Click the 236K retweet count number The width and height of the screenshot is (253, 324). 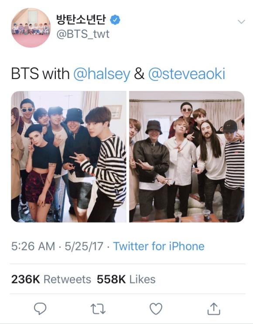click(26, 279)
